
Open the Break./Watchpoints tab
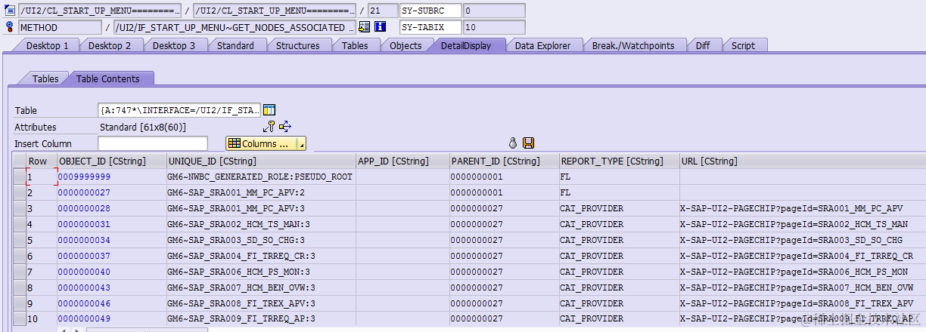[x=632, y=45]
